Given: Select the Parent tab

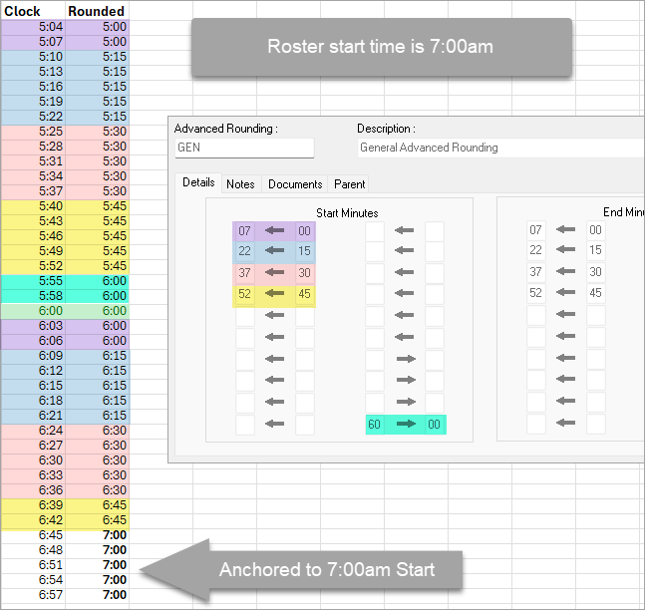Looking at the screenshot, I should 349,183.
